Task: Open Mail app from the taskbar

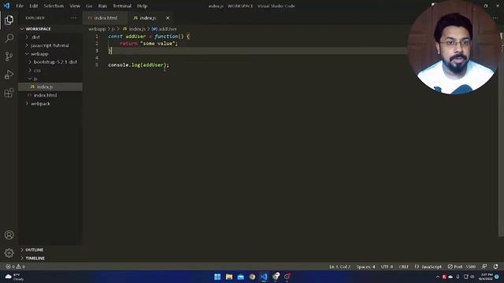Action: [240, 277]
